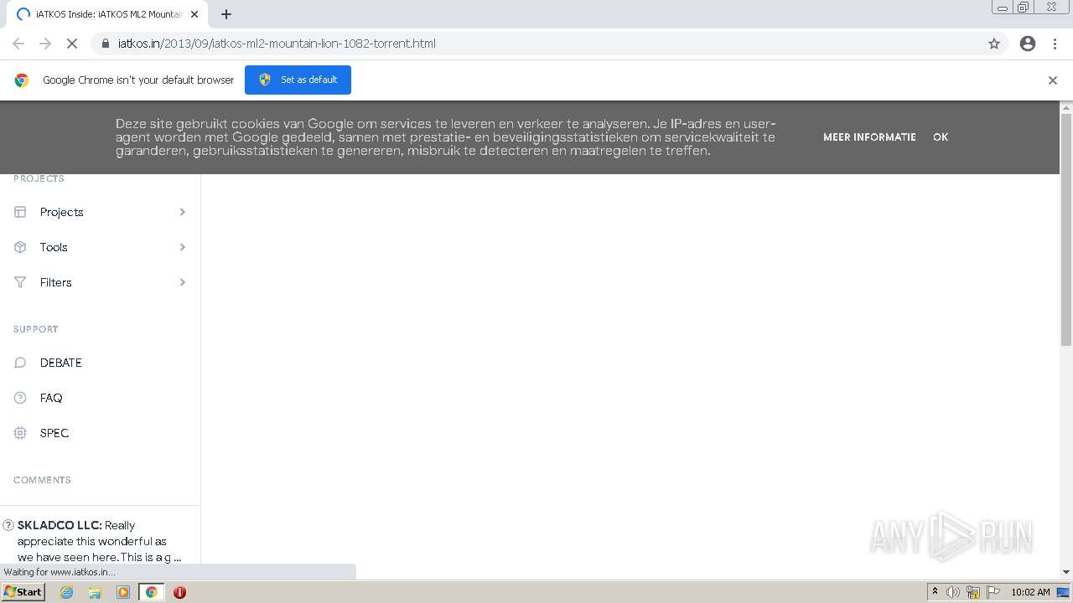Click the Filters funnel icon

(x=20, y=282)
